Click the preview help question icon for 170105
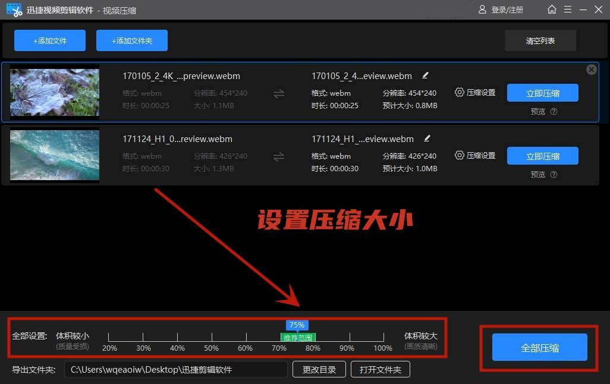Image resolution: width=610 pixels, height=384 pixels. 554,112
